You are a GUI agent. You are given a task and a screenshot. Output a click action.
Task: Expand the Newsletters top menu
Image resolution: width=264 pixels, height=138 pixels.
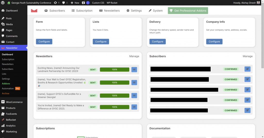(109, 11)
